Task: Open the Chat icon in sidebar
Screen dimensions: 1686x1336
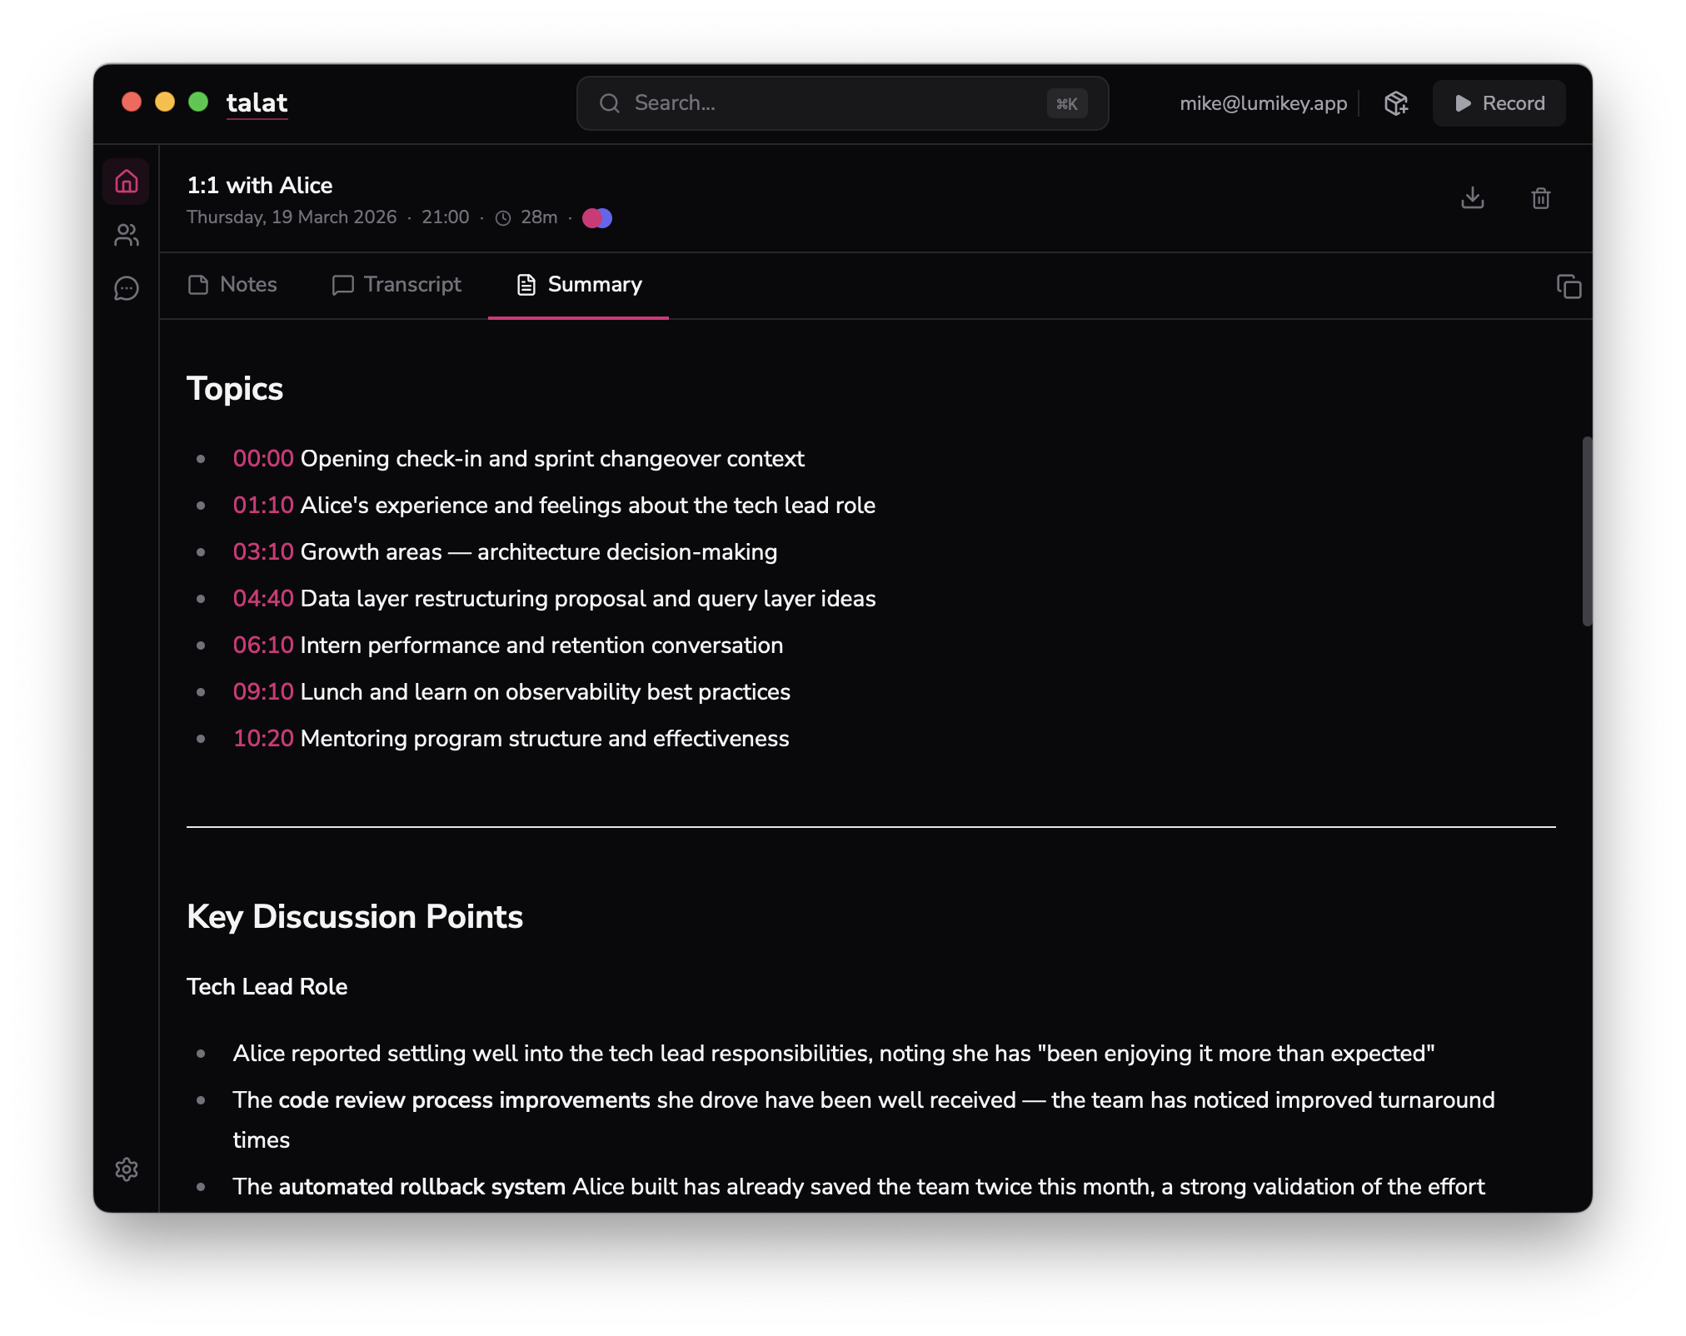Action: (x=126, y=289)
